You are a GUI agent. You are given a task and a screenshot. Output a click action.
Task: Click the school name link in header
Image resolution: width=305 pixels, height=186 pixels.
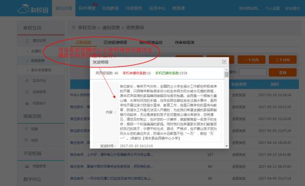249,8
